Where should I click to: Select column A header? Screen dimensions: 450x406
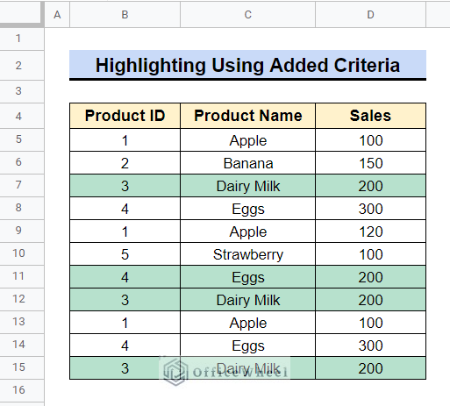[57, 15]
